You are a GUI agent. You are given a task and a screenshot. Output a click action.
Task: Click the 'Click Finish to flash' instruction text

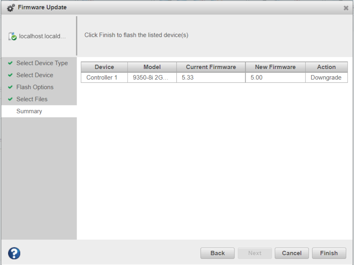click(136, 35)
